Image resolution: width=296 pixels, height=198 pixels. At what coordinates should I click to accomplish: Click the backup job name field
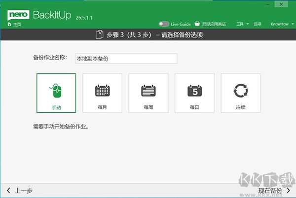click(126, 59)
